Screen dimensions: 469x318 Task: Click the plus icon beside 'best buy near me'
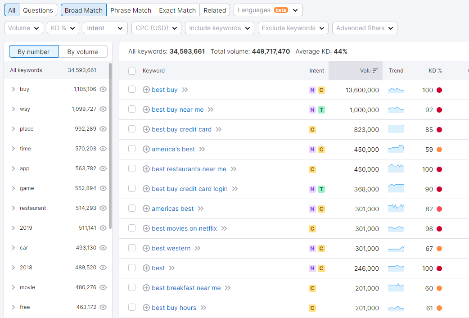tap(146, 109)
